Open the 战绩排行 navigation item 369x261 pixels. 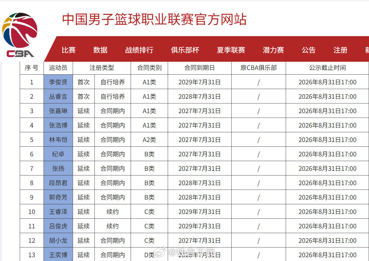pyautogui.click(x=139, y=50)
